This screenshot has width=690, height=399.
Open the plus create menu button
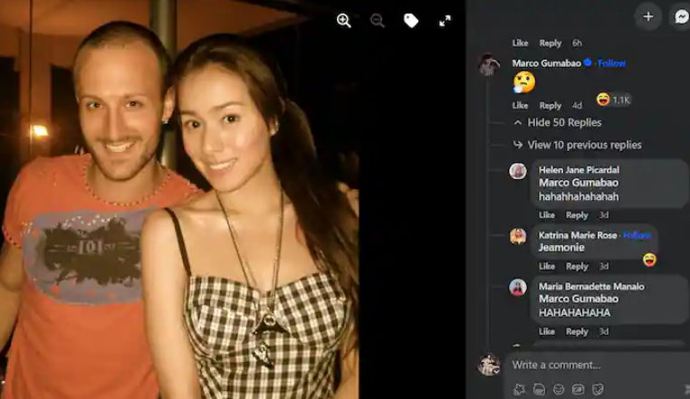pyautogui.click(x=647, y=16)
